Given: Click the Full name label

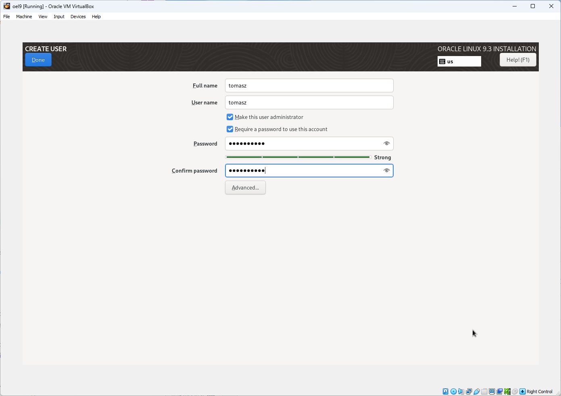Looking at the screenshot, I should point(205,85).
